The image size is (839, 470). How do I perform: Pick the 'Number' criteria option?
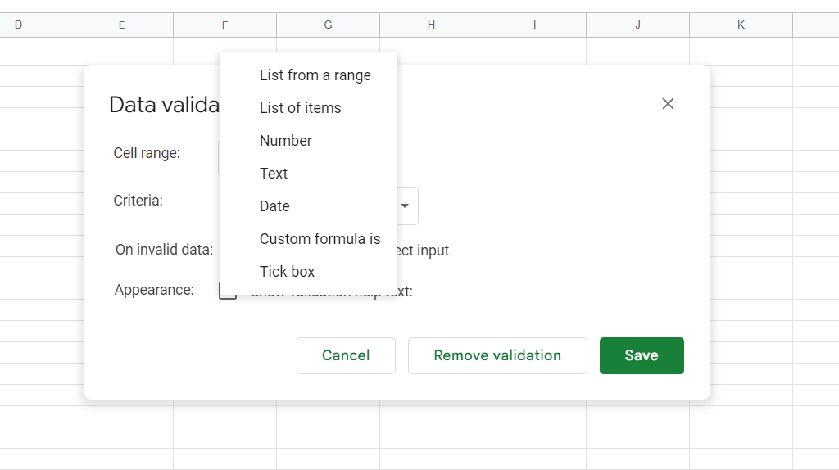[285, 141]
